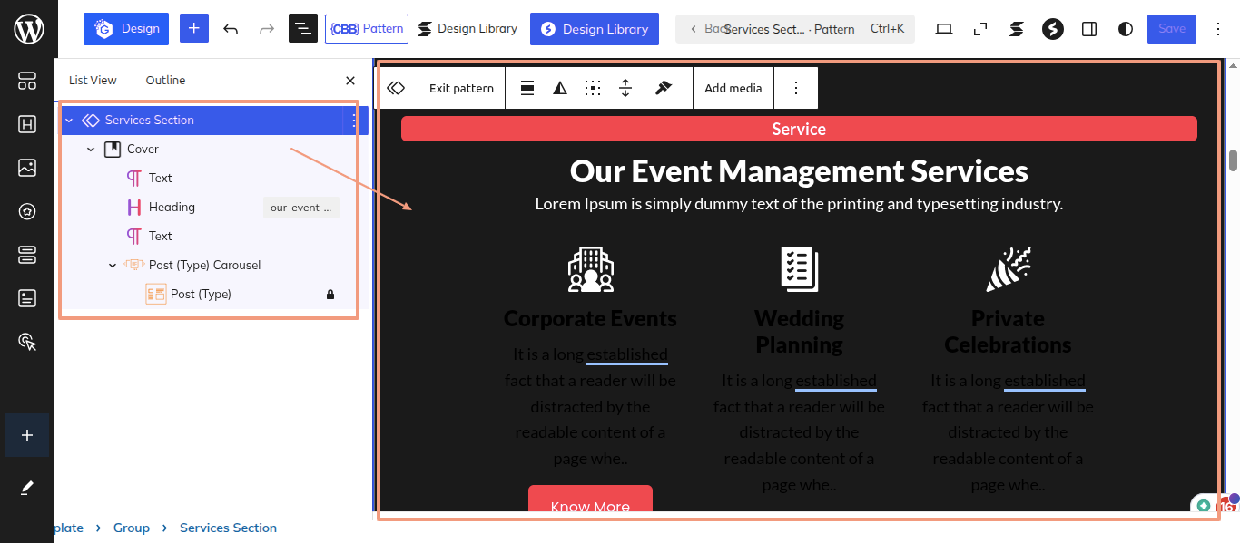The height and width of the screenshot is (543, 1240).
Task: Click the round black S plugin icon
Action: point(1053,29)
